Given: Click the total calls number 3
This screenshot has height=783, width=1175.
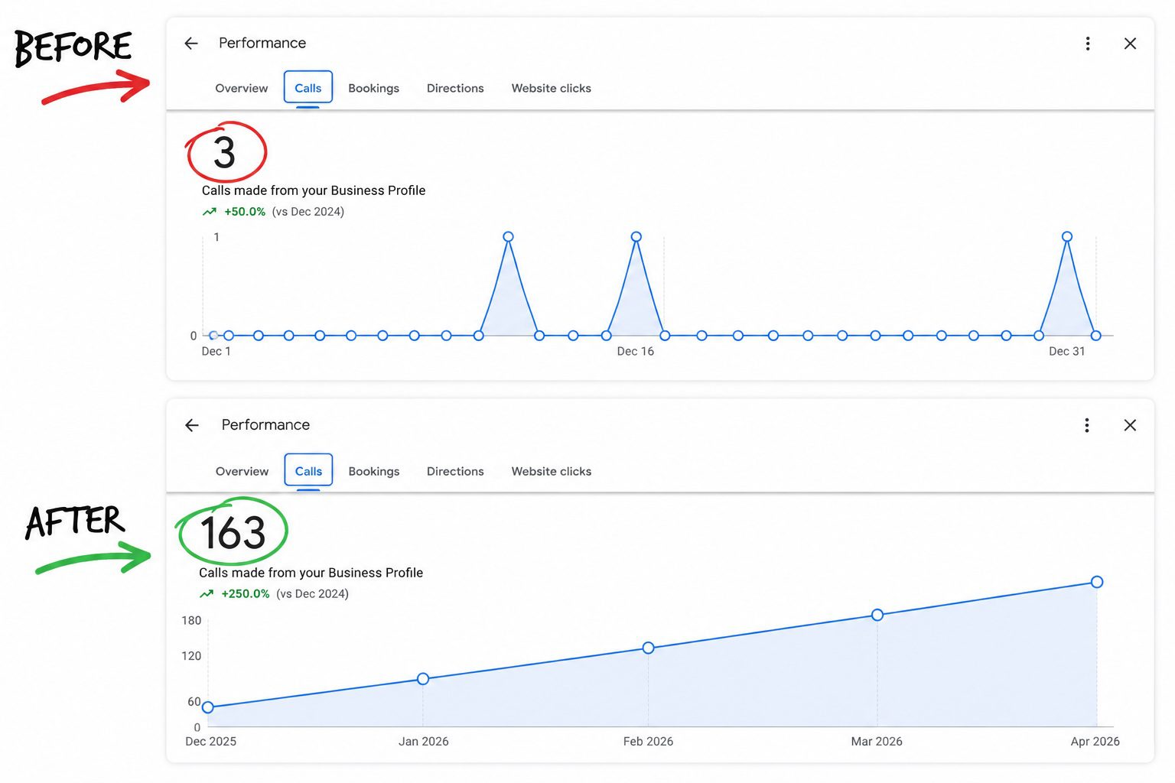Looking at the screenshot, I should [x=224, y=153].
